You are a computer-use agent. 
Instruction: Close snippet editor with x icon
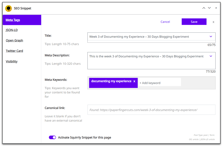tap(213, 22)
